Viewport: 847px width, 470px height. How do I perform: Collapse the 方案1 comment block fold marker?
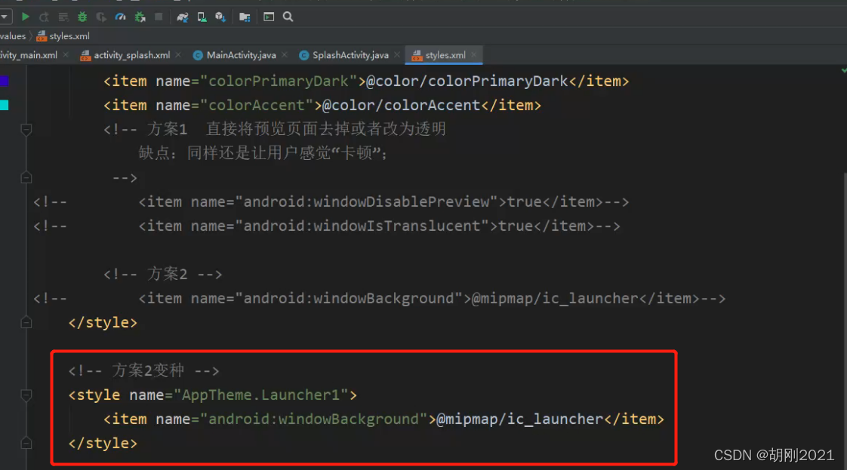tap(26, 130)
